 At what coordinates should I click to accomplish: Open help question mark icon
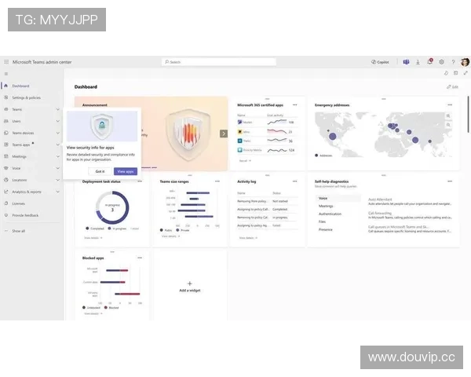(x=452, y=61)
